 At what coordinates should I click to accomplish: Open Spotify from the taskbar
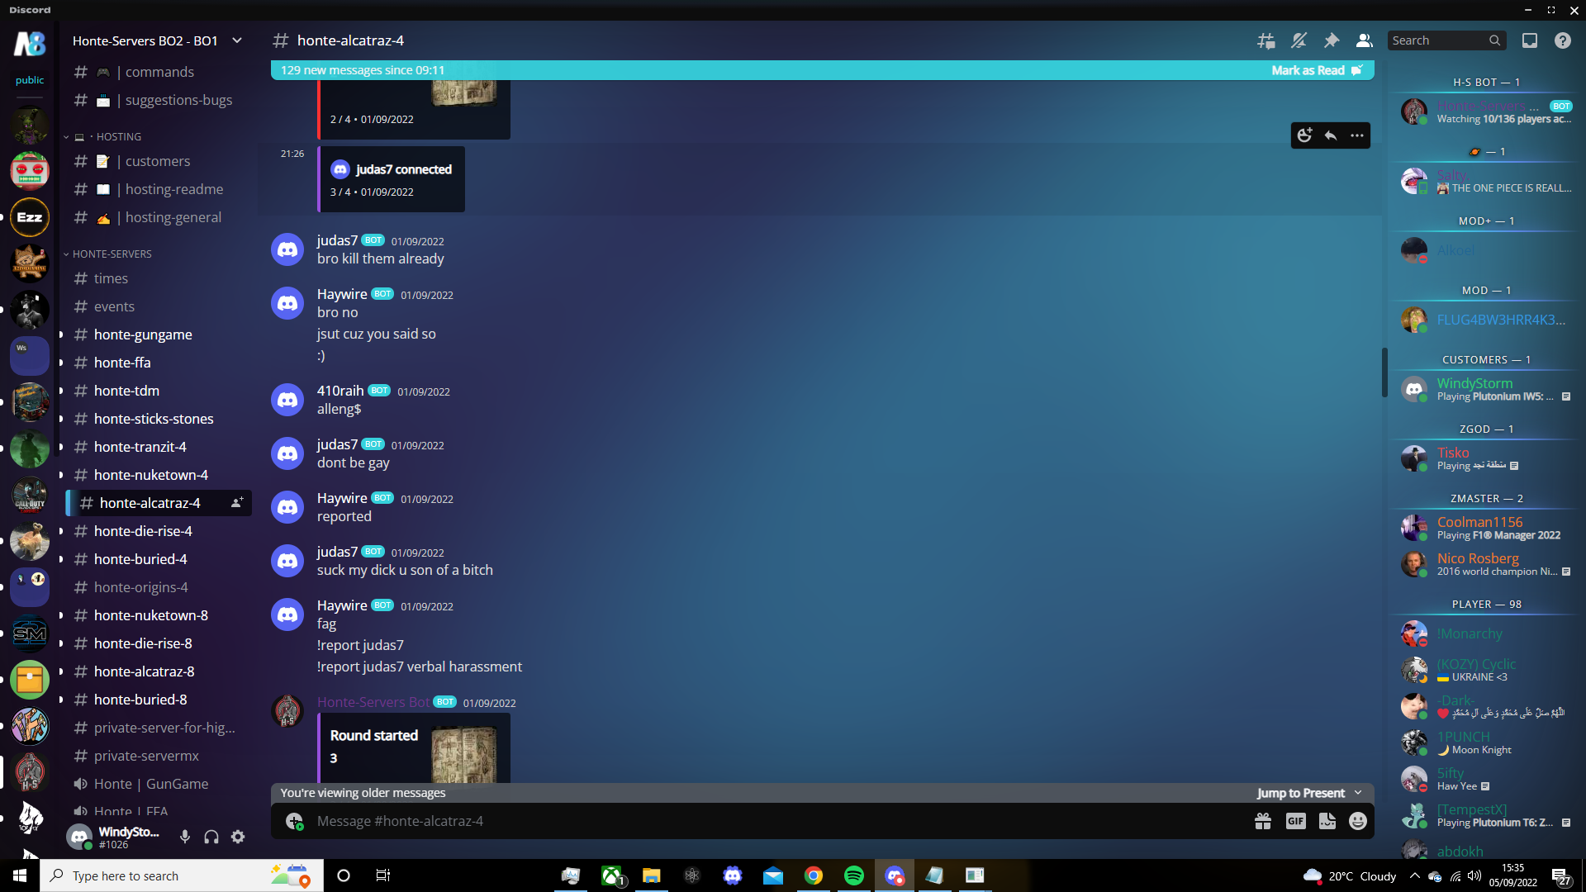854,875
